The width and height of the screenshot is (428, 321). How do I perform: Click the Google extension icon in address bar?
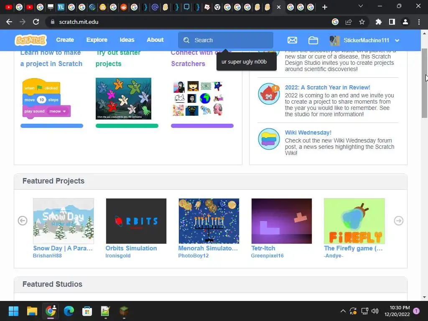point(335,22)
